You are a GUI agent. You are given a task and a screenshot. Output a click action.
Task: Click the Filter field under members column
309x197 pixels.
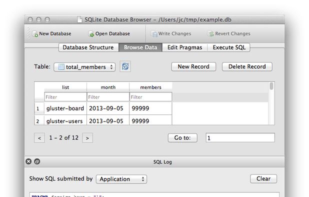[151, 97]
